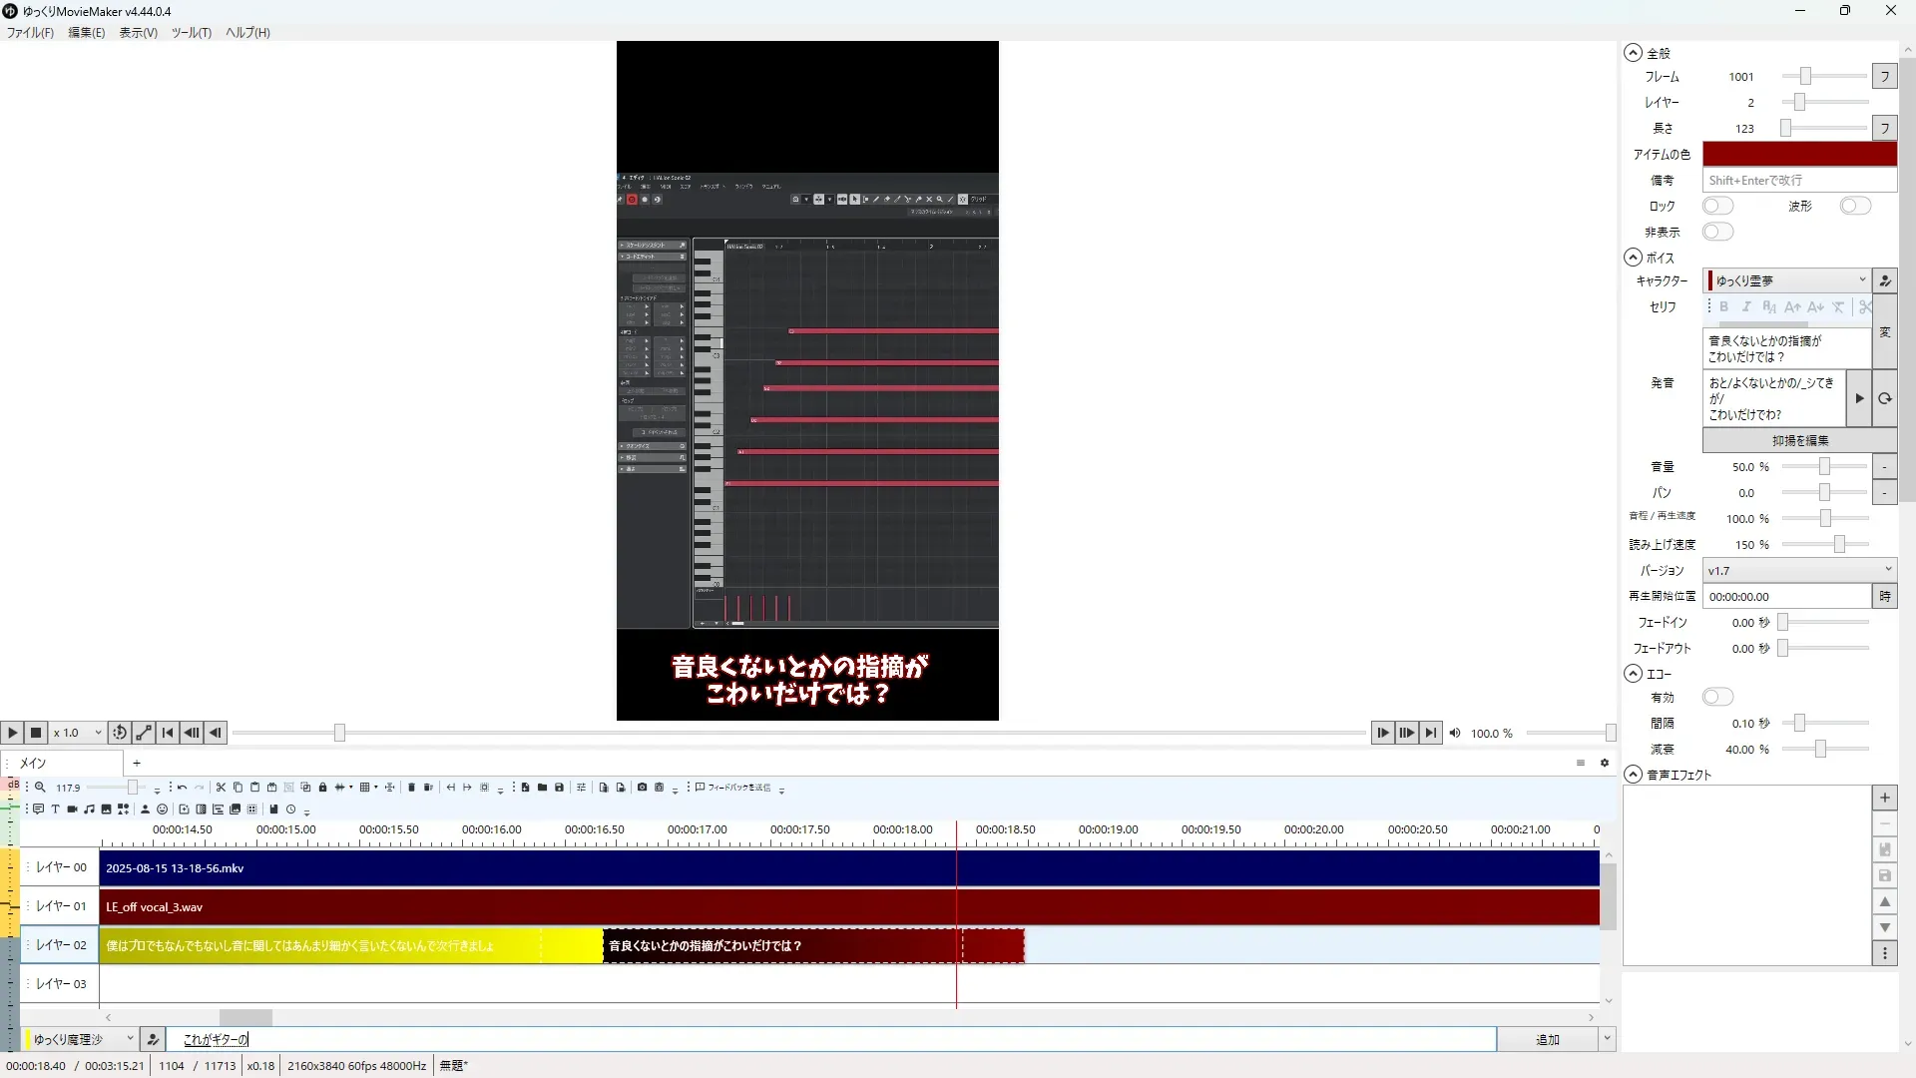Open the ツール(T) menu
The height and width of the screenshot is (1078, 1916).
pos(191,32)
